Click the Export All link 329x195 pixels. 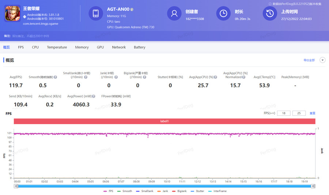pyautogui.click(x=309, y=60)
